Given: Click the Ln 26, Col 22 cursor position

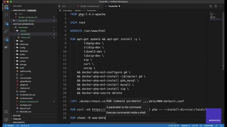Looking at the screenshot, I should (173, 126).
